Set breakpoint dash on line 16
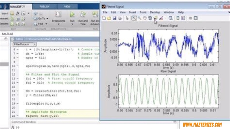 pos(18,91)
